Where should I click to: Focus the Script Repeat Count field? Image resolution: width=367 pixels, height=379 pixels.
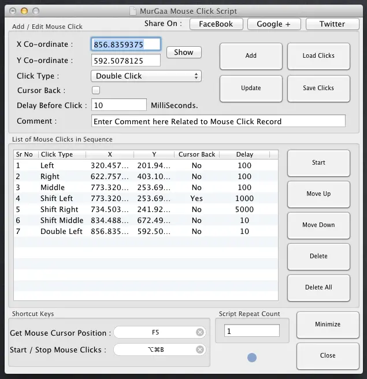pyautogui.click(x=251, y=331)
